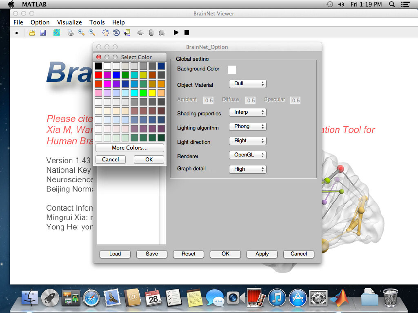This screenshot has height=313, width=418.
Task: Select the zoom out magnifier tool
Action: (x=92, y=33)
